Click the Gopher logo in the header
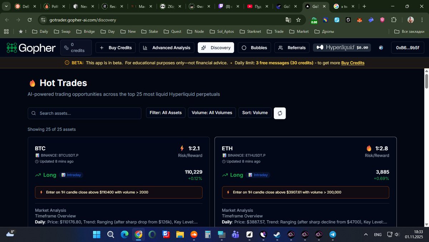 tap(31, 48)
